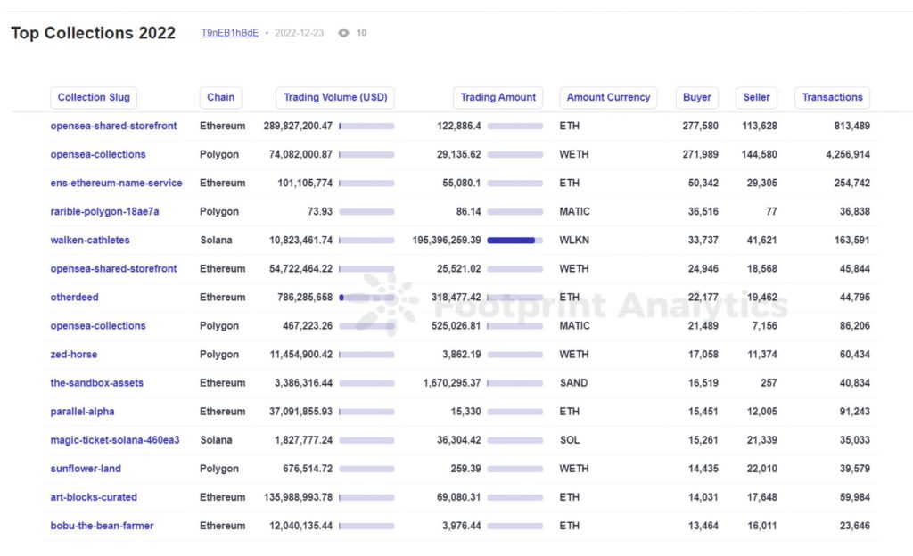Click the Top Collections 2022 title
Viewport: 913px width, 556px height.
tap(93, 33)
